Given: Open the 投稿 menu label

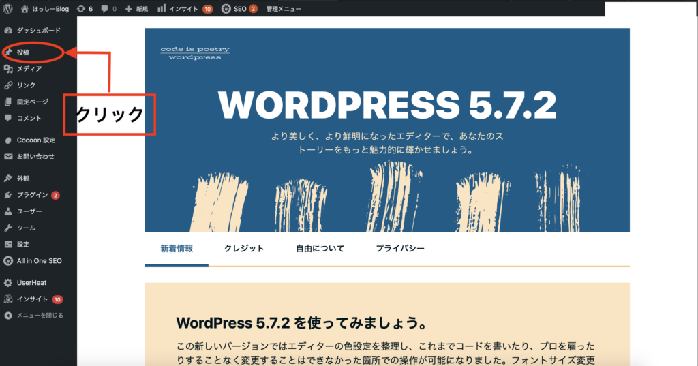Looking at the screenshot, I should coord(23,52).
